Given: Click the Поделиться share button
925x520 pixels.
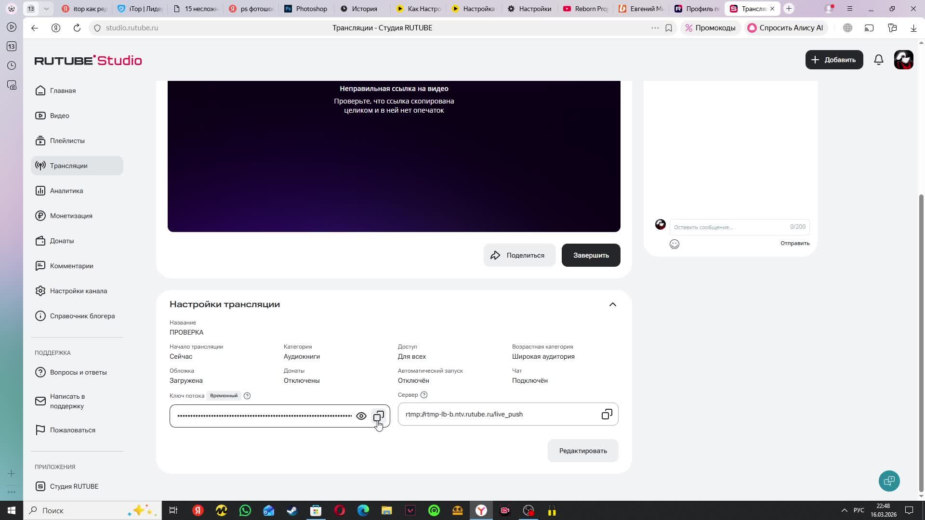Looking at the screenshot, I should click(x=519, y=255).
